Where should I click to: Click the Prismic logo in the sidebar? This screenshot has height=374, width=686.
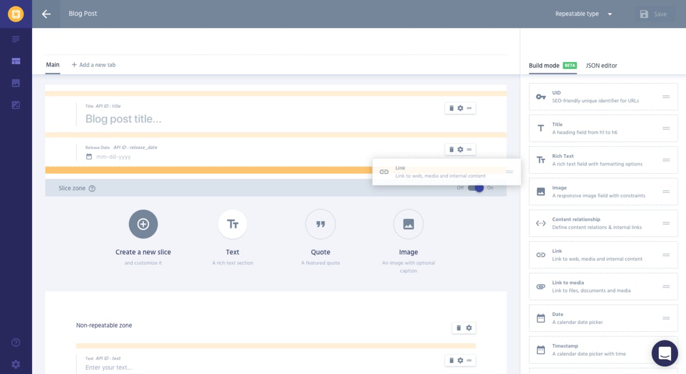(15, 14)
